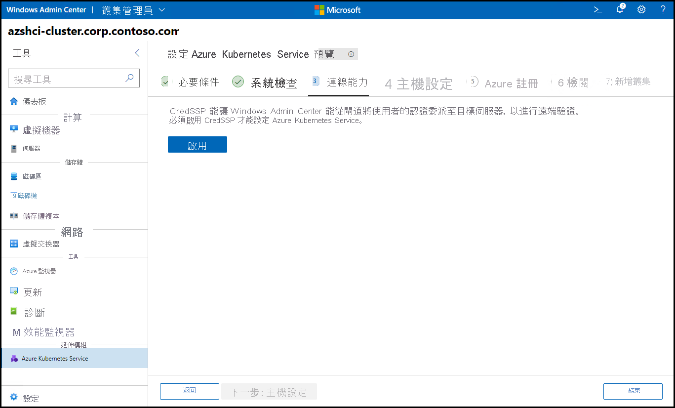Viewport: 675px width, 408px height.
Task: Click azshci-cluster.corp.contoso.com heading
Action: 93,32
